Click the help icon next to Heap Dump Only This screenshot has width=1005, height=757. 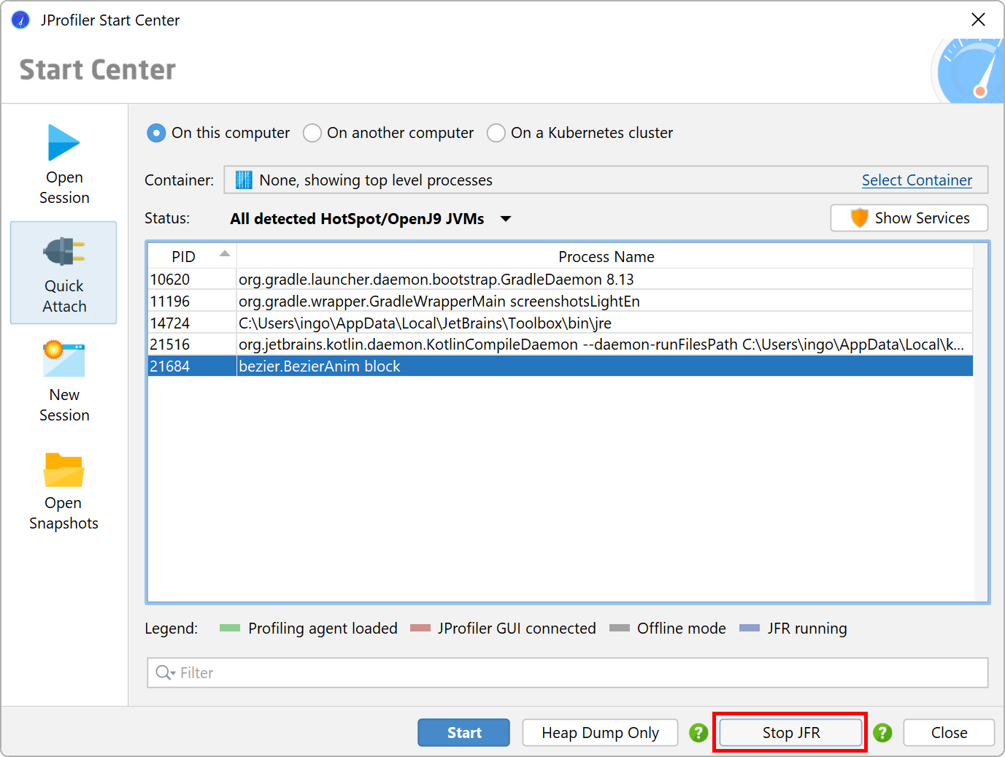(698, 733)
